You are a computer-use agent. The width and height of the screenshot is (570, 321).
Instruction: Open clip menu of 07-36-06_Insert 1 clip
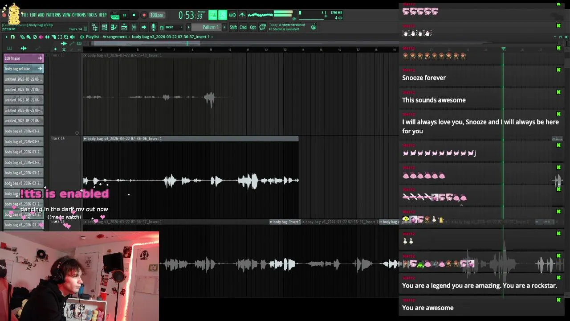coord(85,139)
